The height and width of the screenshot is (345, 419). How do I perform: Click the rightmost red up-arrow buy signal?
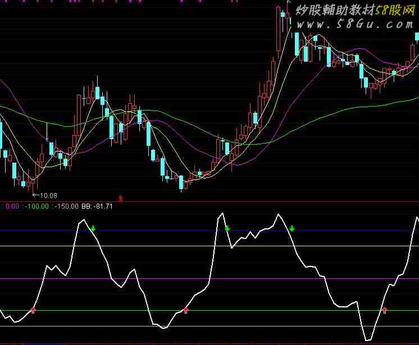[385, 309]
